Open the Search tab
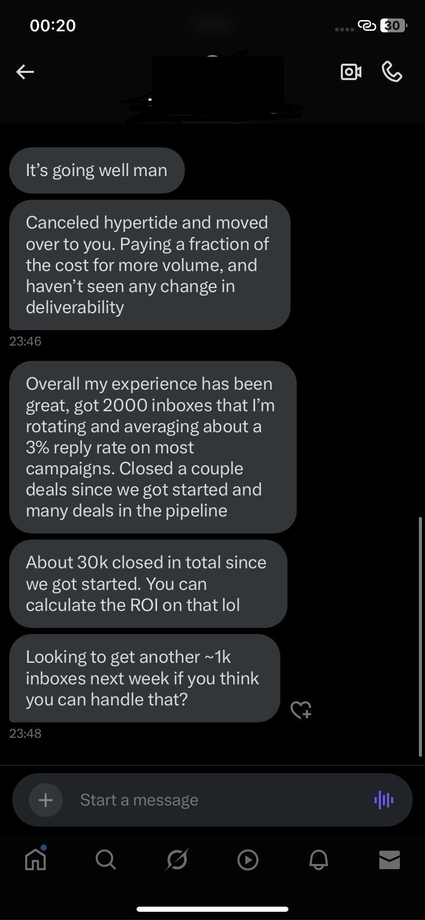Viewport: 425px width, 920px height. pyautogui.click(x=106, y=859)
